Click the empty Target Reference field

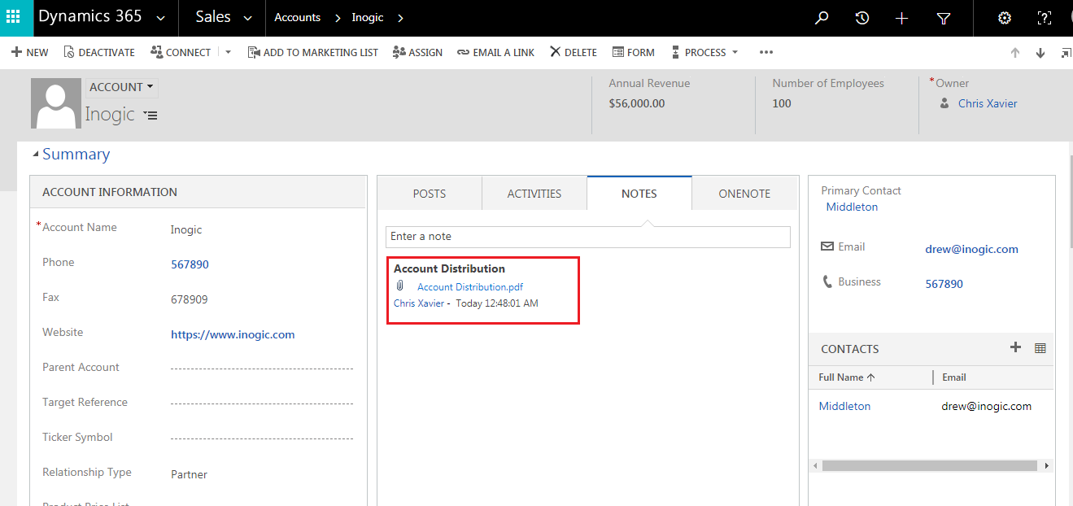coord(262,403)
